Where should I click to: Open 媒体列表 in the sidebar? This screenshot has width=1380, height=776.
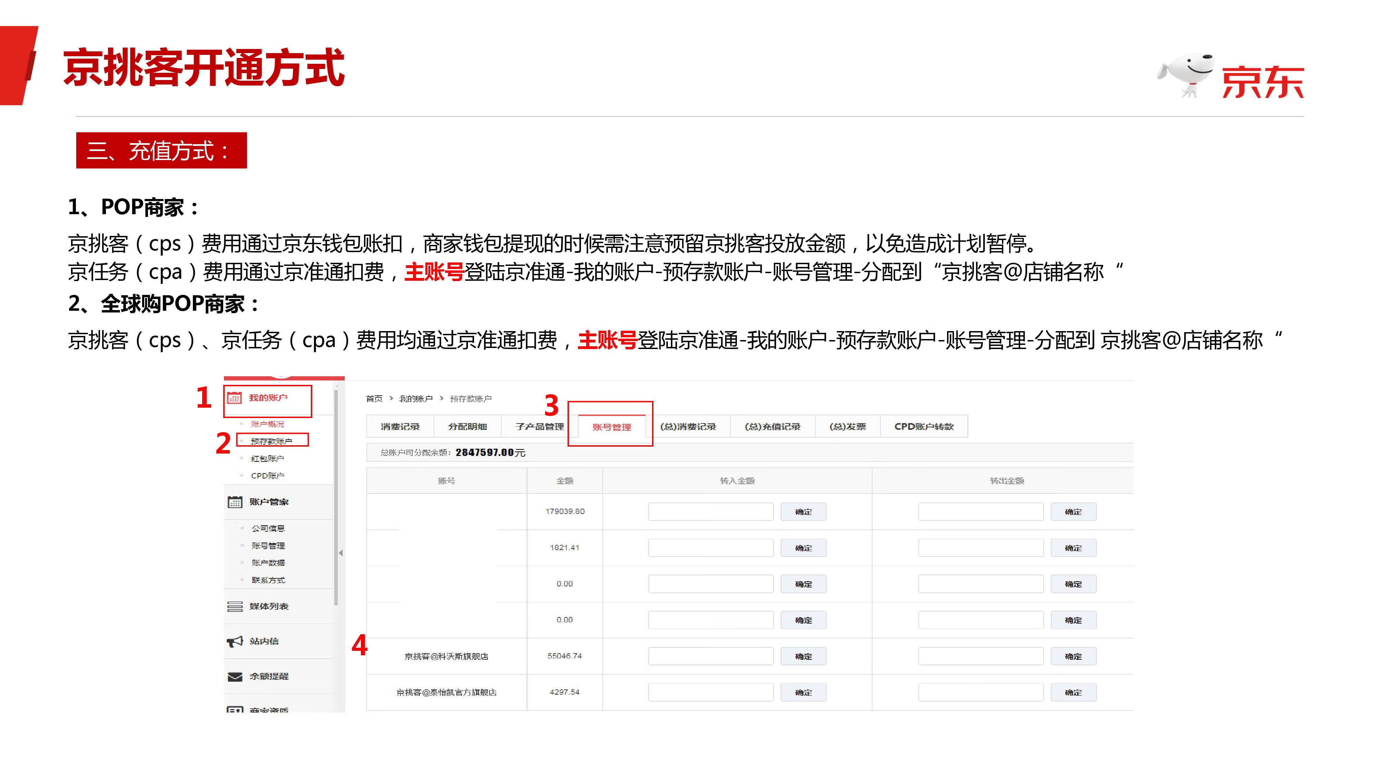click(x=269, y=606)
